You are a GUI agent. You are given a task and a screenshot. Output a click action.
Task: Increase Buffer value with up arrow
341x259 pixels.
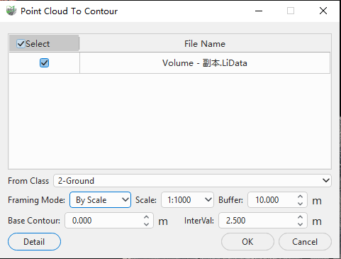coord(300,197)
